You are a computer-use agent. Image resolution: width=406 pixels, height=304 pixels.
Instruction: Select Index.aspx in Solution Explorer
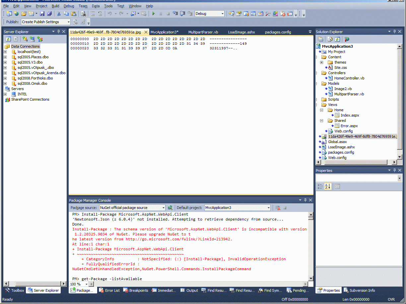[350, 115]
